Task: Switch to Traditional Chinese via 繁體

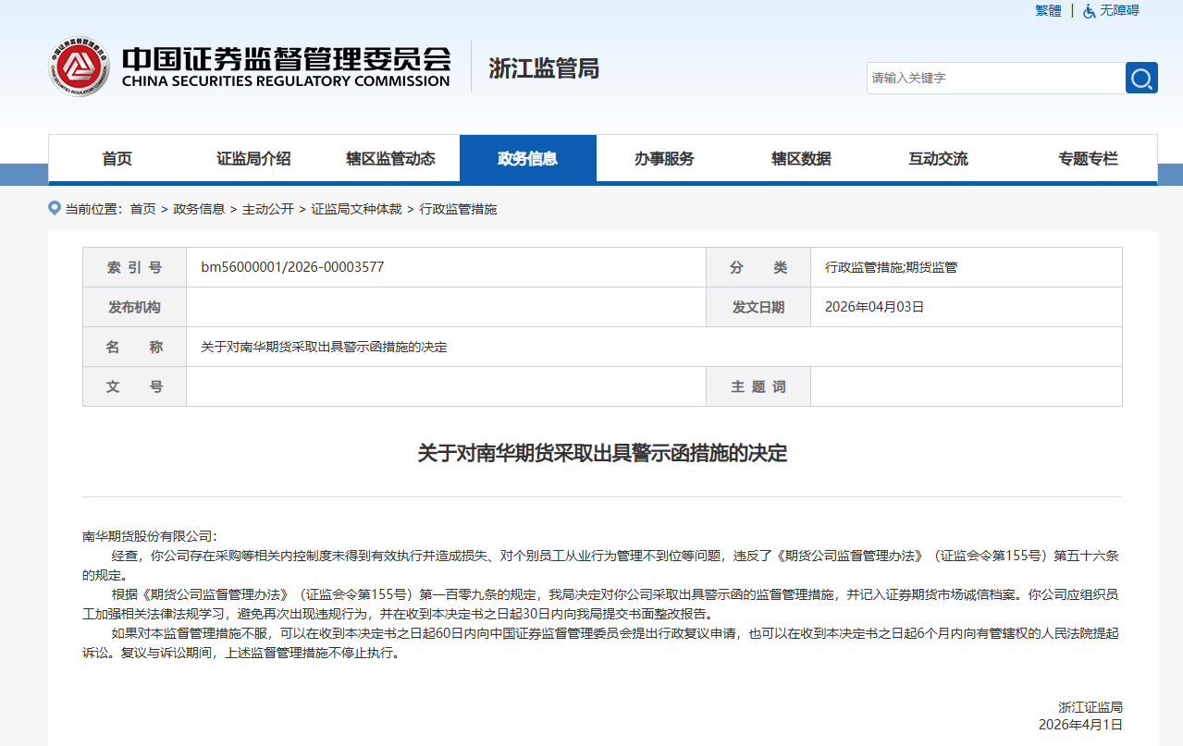Action: pos(1048,11)
